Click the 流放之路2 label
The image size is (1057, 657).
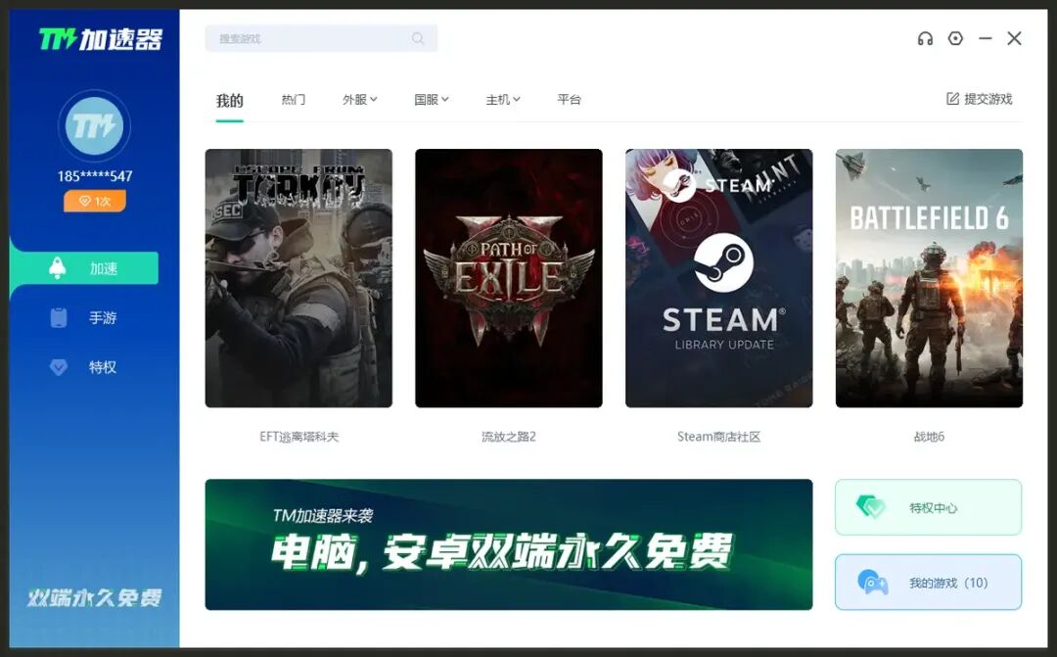click(509, 437)
